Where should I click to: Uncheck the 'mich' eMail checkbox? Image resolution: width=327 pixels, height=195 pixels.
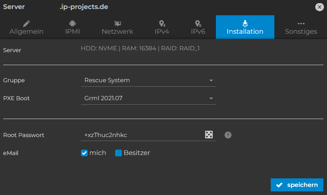84,153
